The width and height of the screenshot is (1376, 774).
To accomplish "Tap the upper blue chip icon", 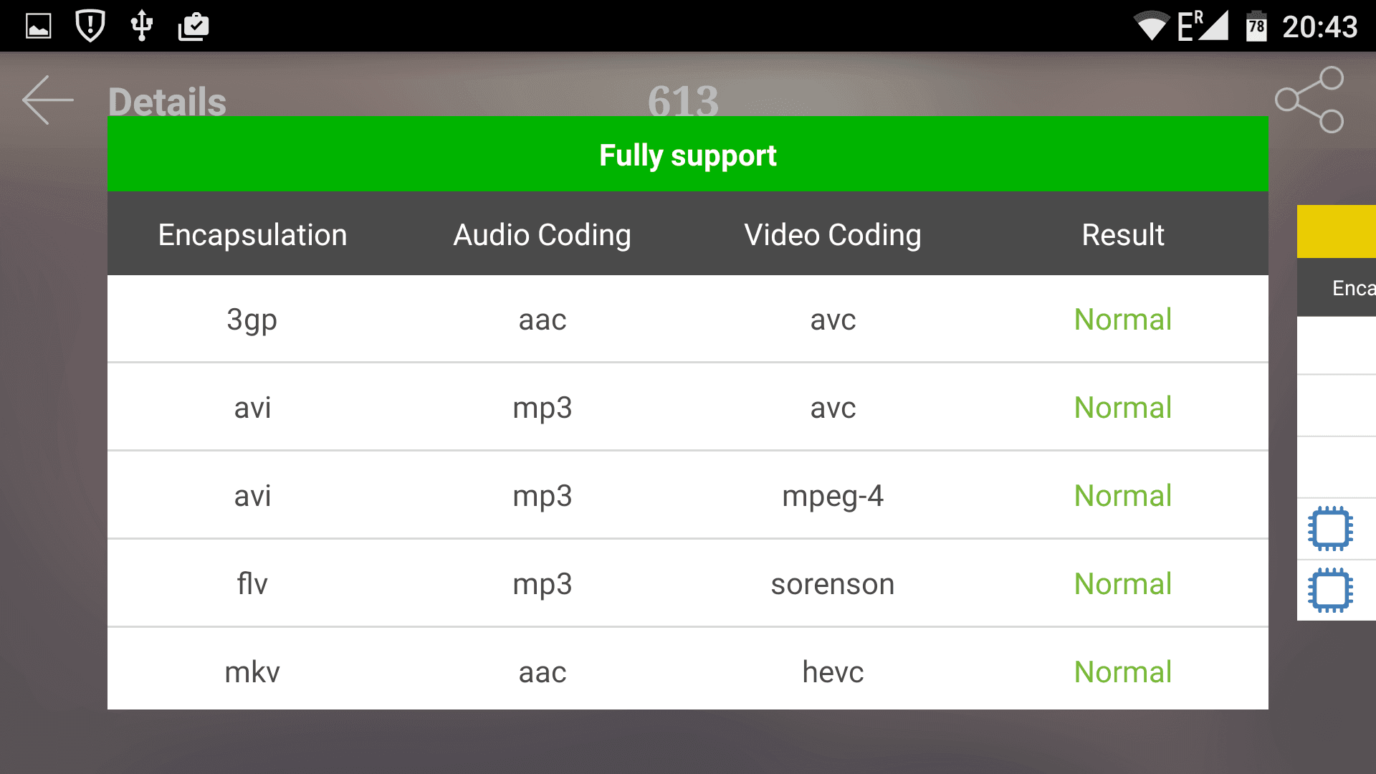I will click(x=1330, y=529).
